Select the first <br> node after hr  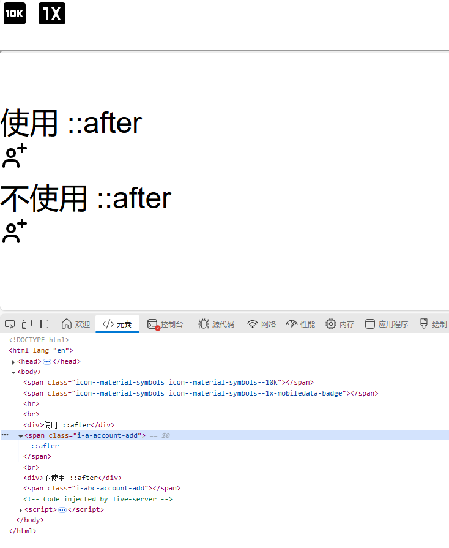[x=31, y=414]
